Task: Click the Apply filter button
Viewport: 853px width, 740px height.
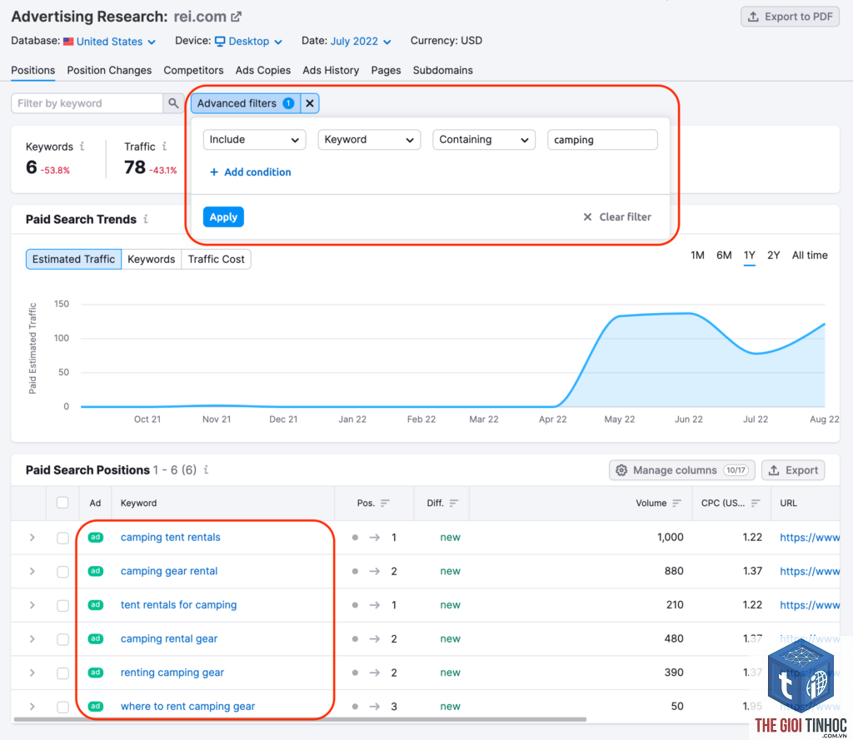Action: click(223, 217)
